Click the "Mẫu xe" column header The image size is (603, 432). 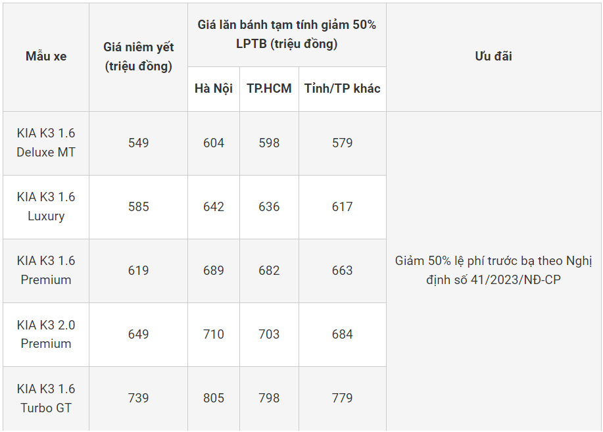point(46,57)
